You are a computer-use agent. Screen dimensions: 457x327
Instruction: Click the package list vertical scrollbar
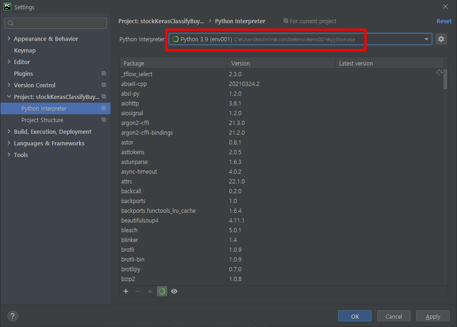445,79
